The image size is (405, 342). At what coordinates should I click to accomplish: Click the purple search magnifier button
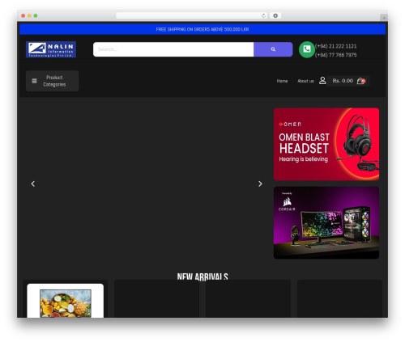pos(273,49)
